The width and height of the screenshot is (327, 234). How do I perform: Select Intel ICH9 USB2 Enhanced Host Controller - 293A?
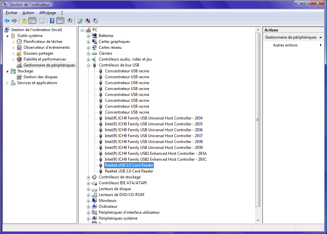click(x=156, y=153)
